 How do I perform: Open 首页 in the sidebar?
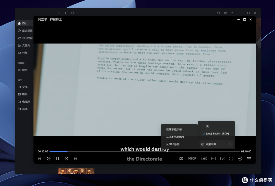click(25, 23)
